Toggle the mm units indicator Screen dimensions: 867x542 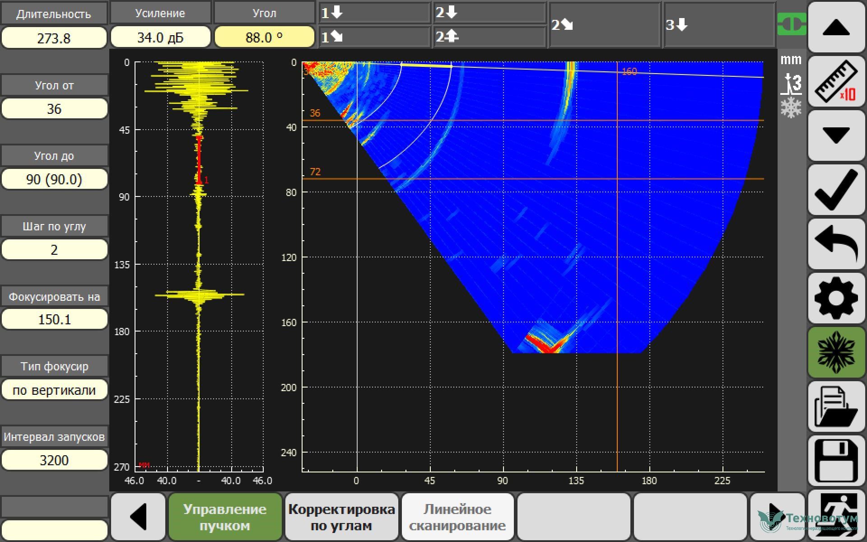pos(791,60)
